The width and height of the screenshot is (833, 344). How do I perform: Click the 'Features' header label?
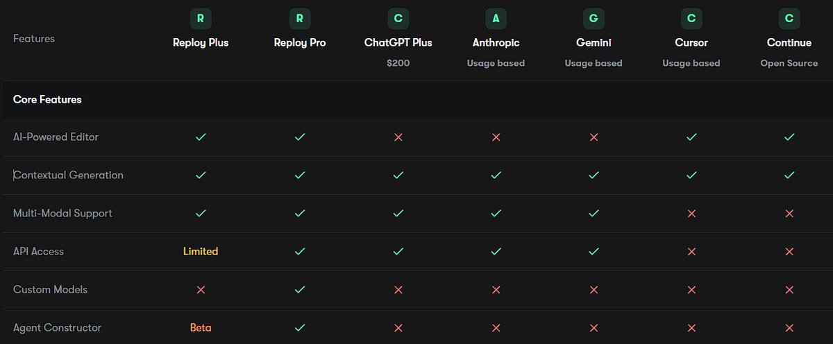(x=34, y=39)
